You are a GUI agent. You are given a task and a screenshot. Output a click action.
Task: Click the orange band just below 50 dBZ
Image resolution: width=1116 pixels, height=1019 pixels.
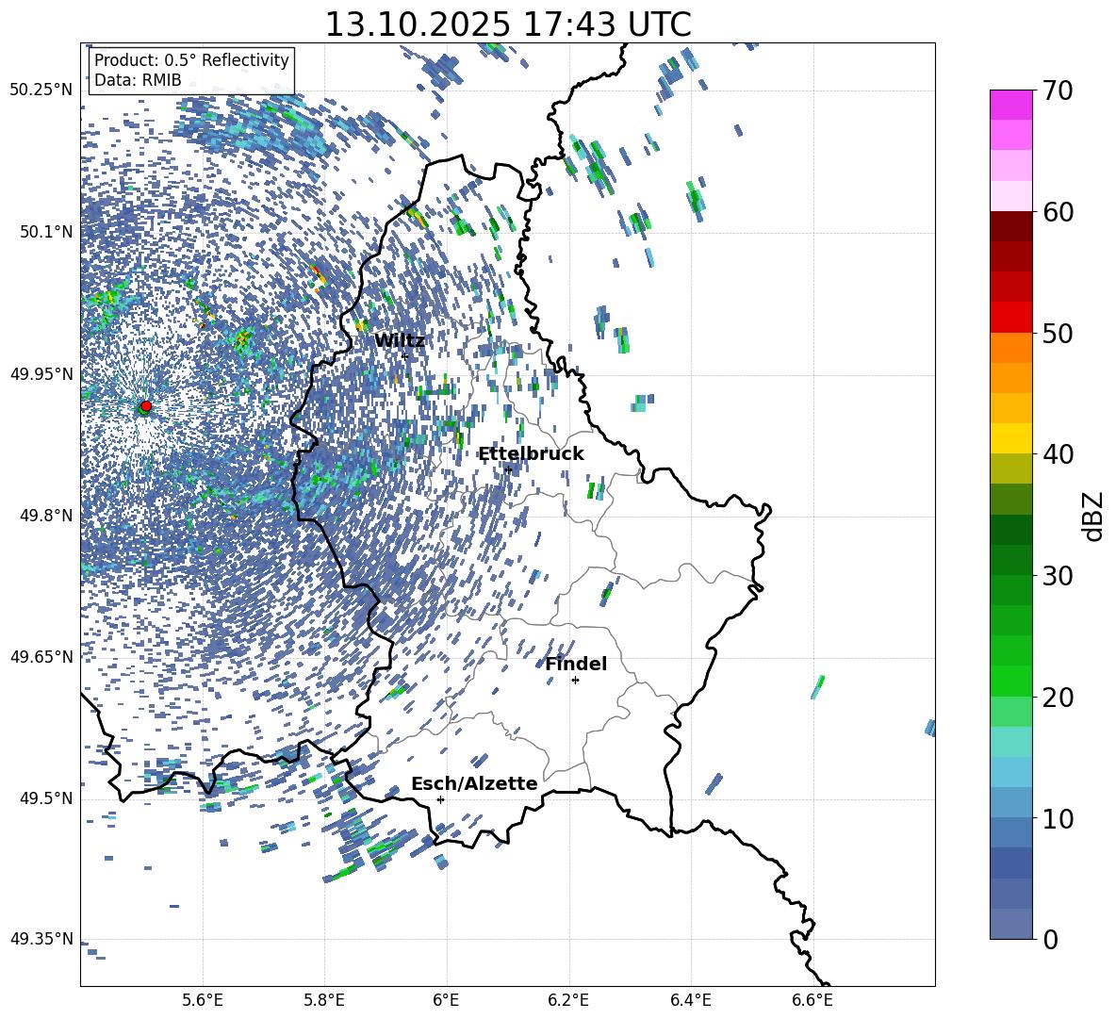point(1010,347)
